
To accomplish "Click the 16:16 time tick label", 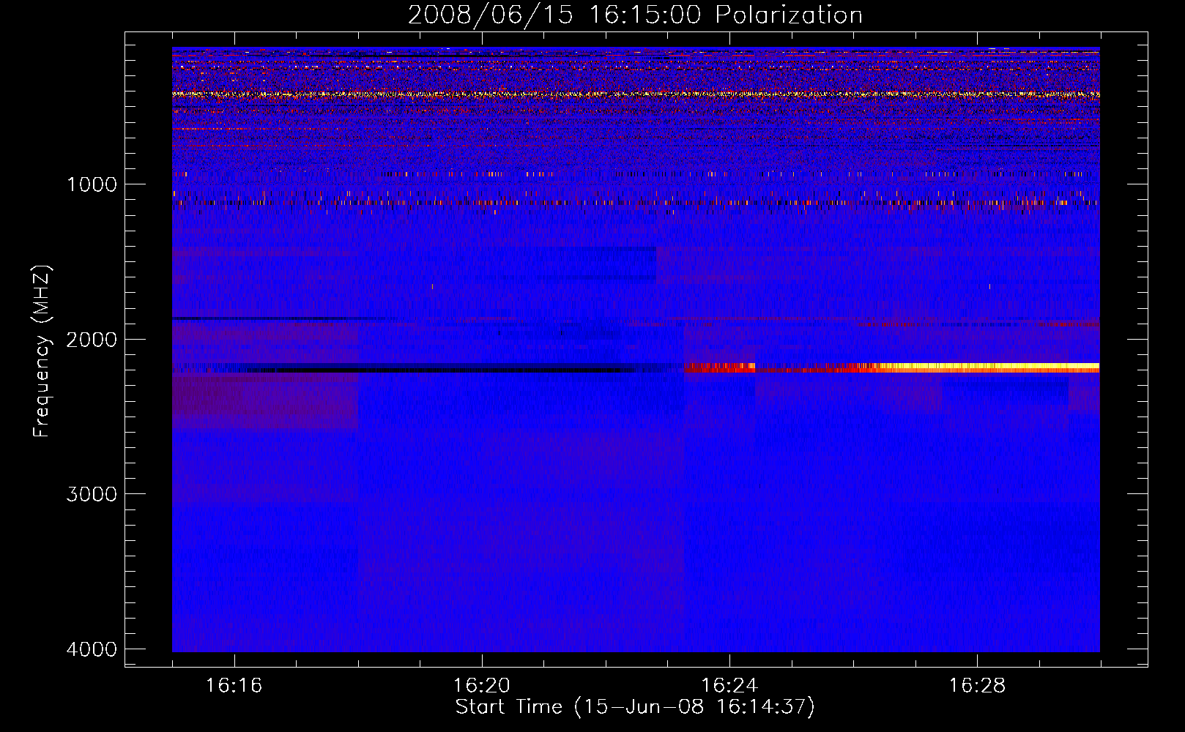I will (234, 686).
